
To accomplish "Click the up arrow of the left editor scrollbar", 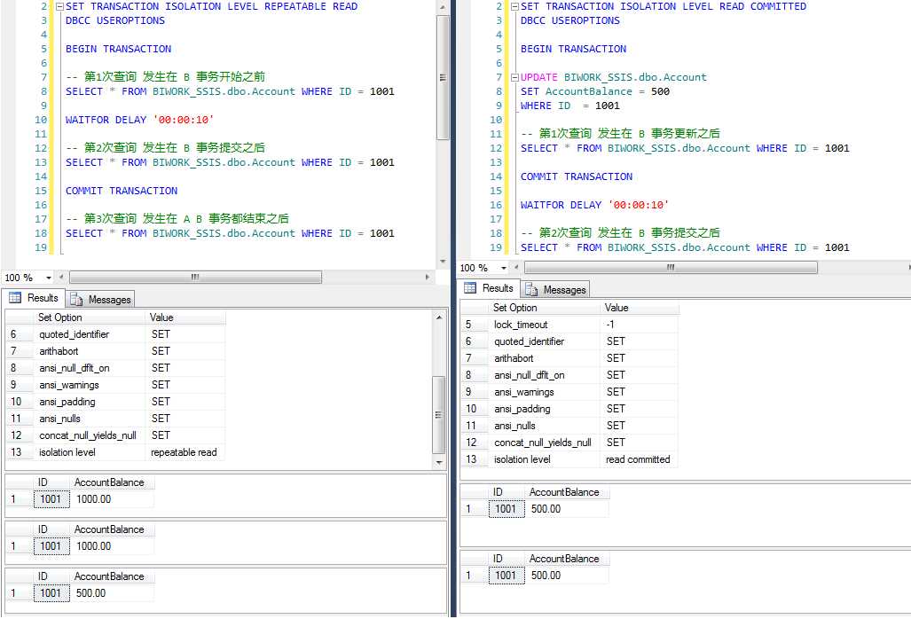I will pyautogui.click(x=443, y=7).
